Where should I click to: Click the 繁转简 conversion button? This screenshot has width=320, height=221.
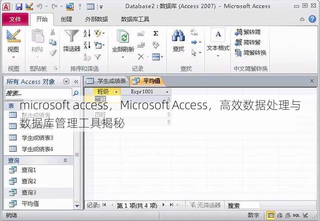pos(247,32)
